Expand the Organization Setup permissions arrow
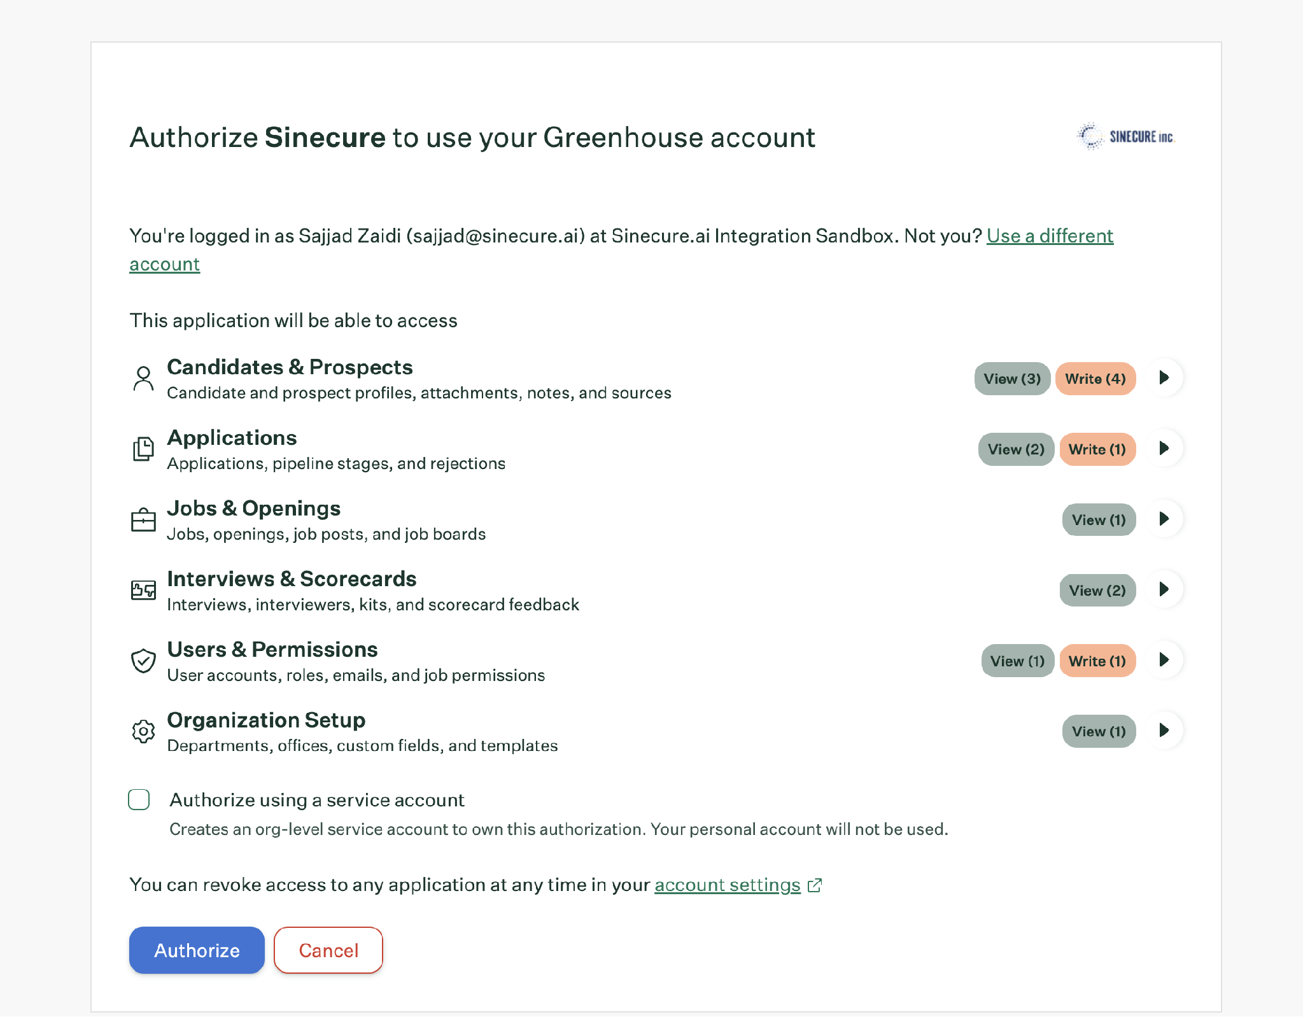Image resolution: width=1303 pixels, height=1017 pixels. point(1164,731)
